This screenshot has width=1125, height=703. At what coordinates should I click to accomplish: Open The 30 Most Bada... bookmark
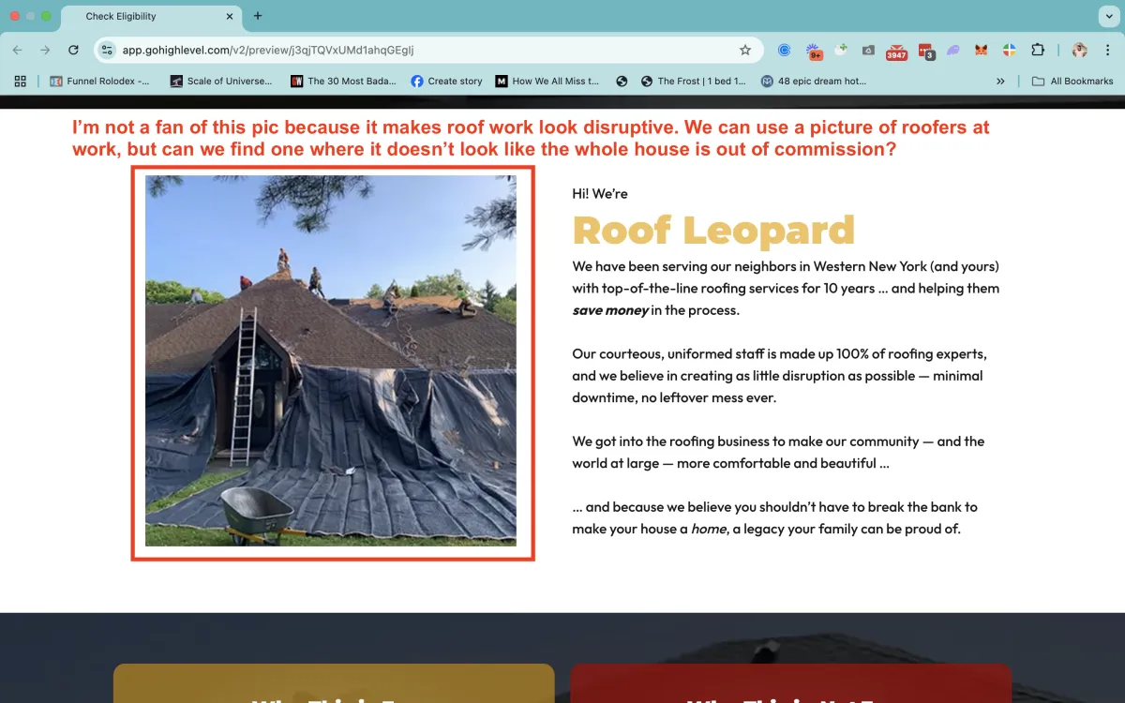click(343, 82)
